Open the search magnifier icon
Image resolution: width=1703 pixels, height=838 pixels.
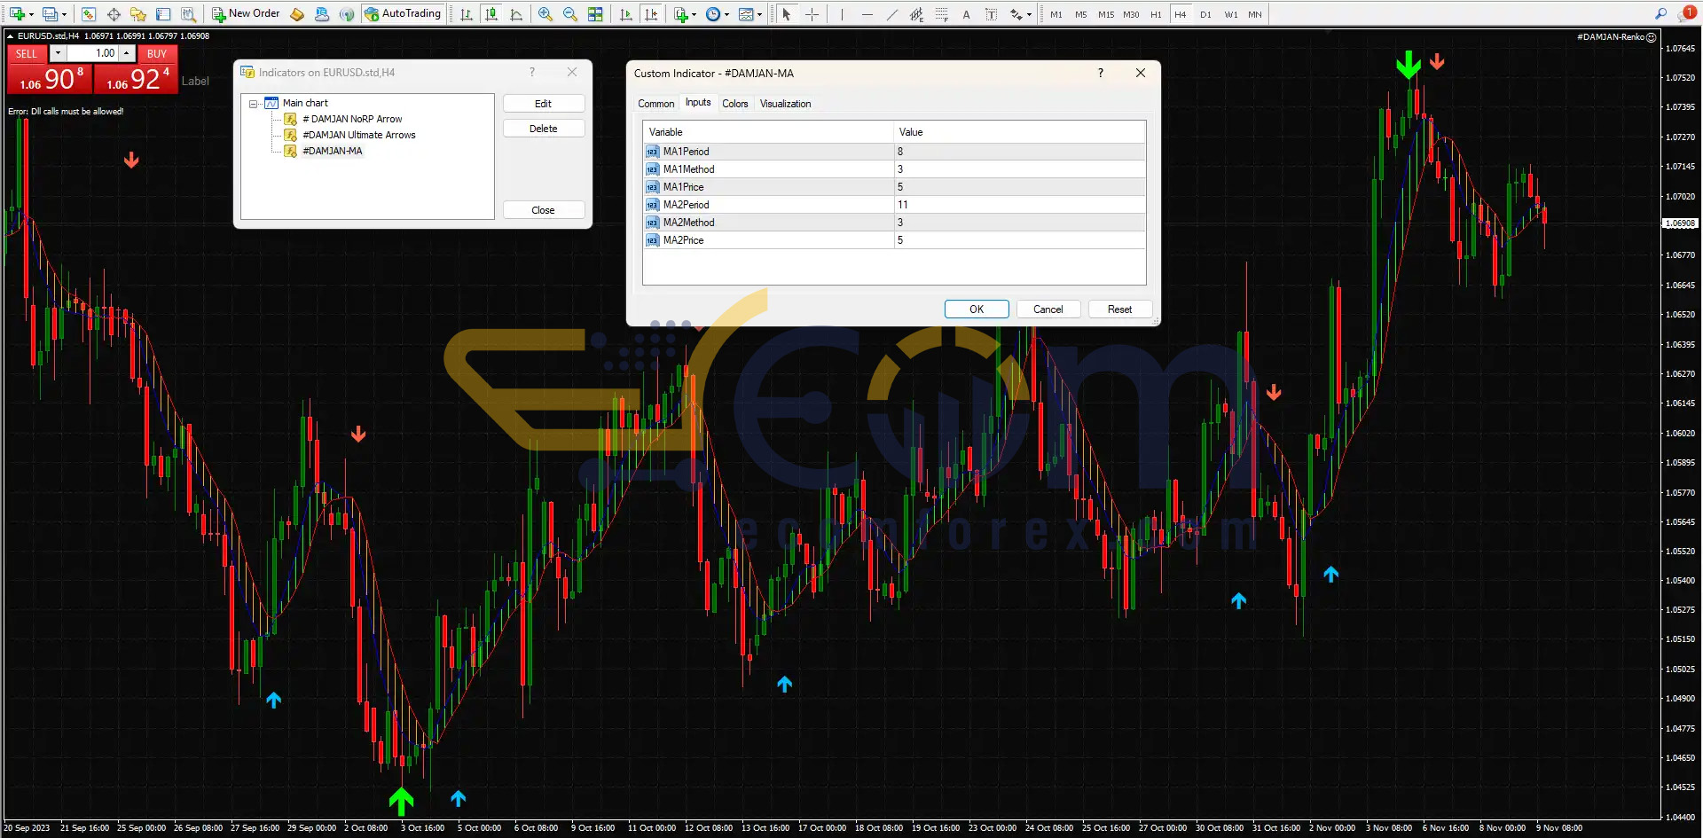tap(1660, 13)
